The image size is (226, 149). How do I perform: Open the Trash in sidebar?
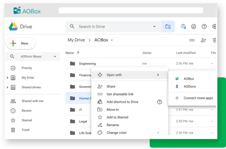26,130
